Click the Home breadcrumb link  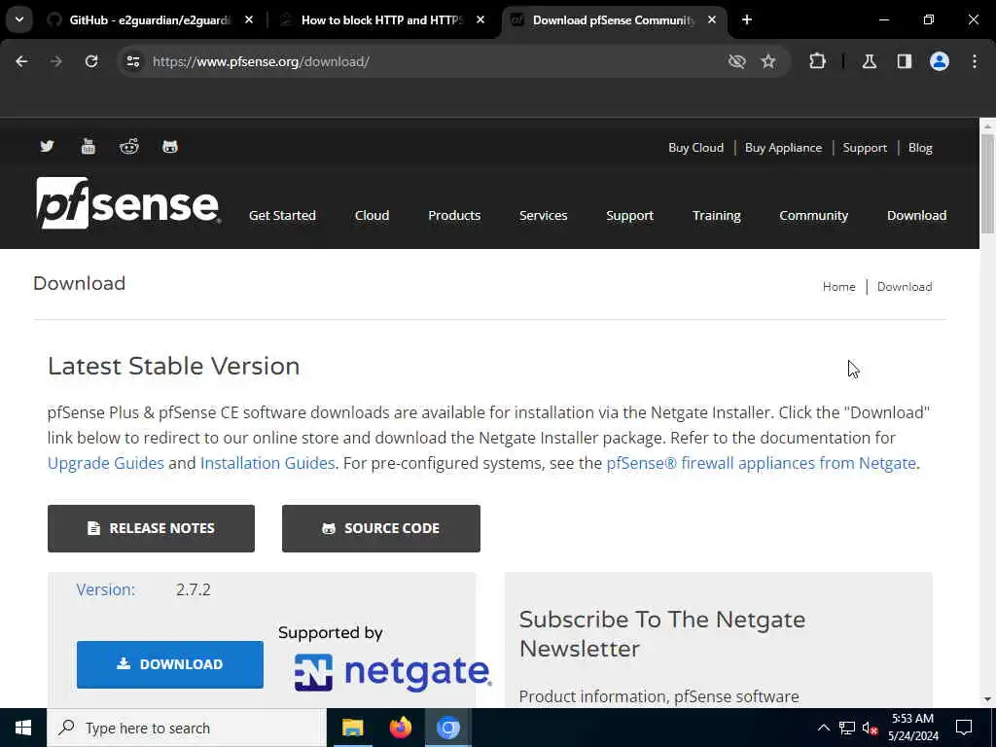tap(838, 287)
